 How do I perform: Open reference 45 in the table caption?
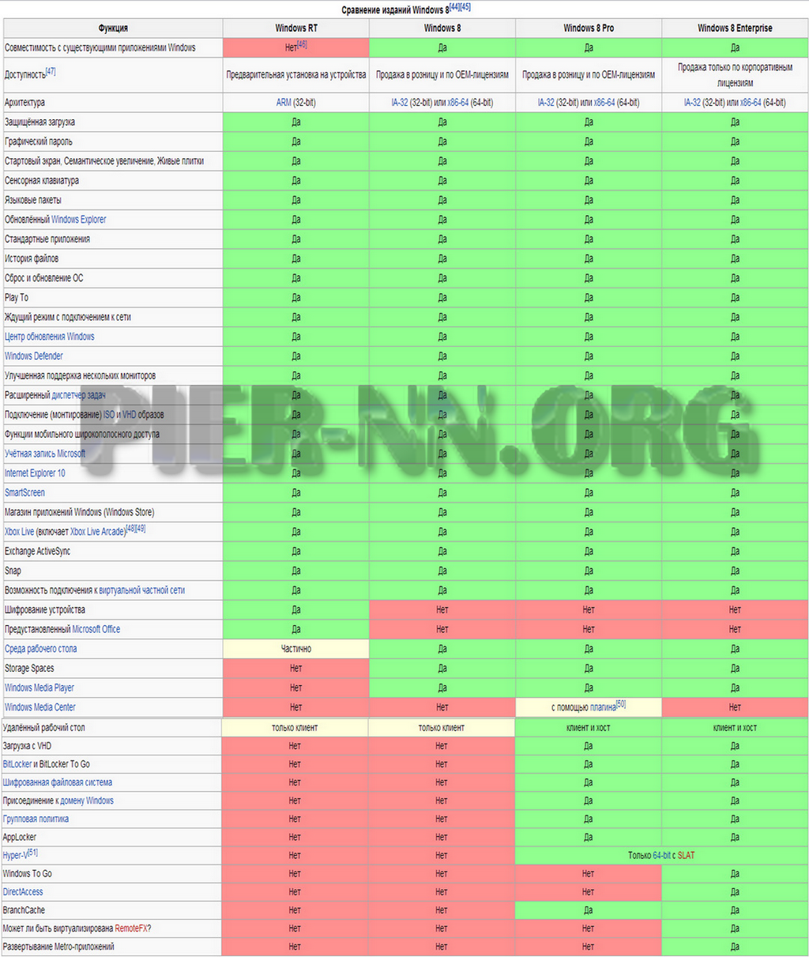pyautogui.click(x=465, y=7)
